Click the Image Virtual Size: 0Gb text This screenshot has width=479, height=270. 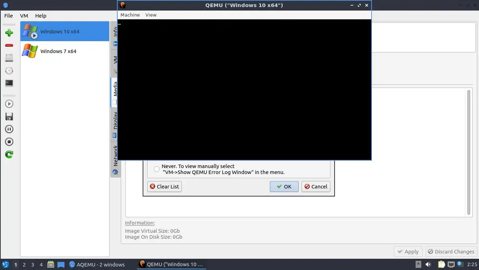click(153, 231)
